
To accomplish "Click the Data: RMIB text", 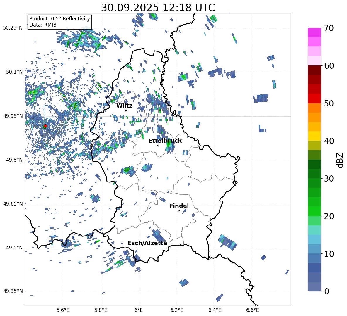I will click(43, 25).
